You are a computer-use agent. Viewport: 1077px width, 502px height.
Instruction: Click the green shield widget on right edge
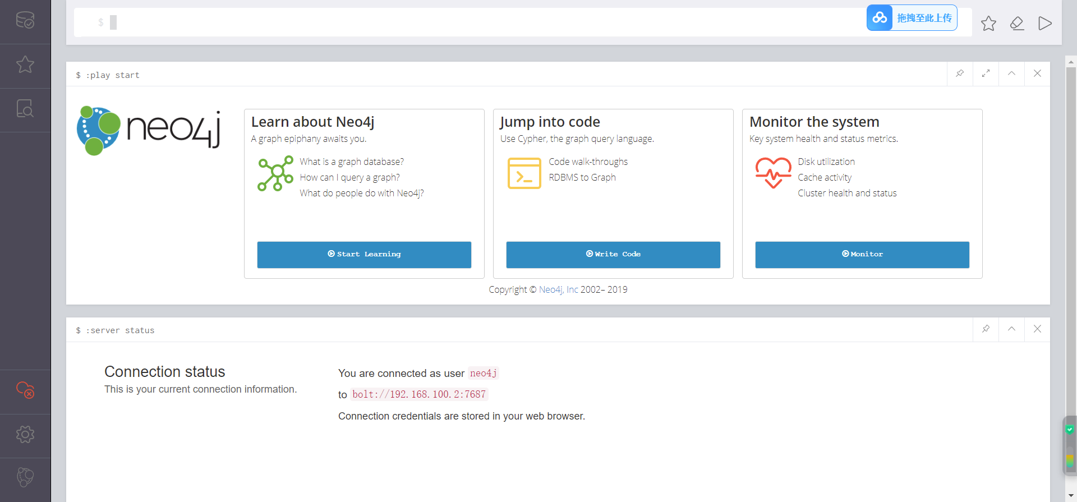(x=1070, y=430)
